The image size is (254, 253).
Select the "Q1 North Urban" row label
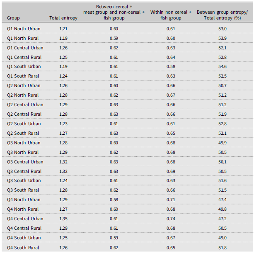(x=24, y=29)
